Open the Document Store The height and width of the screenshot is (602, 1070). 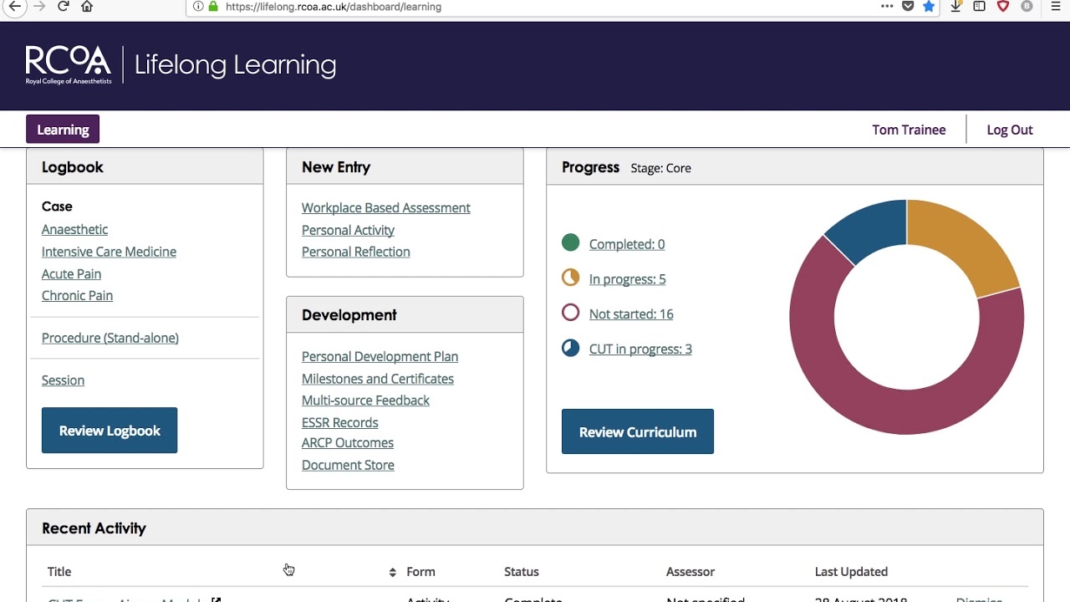tap(348, 465)
